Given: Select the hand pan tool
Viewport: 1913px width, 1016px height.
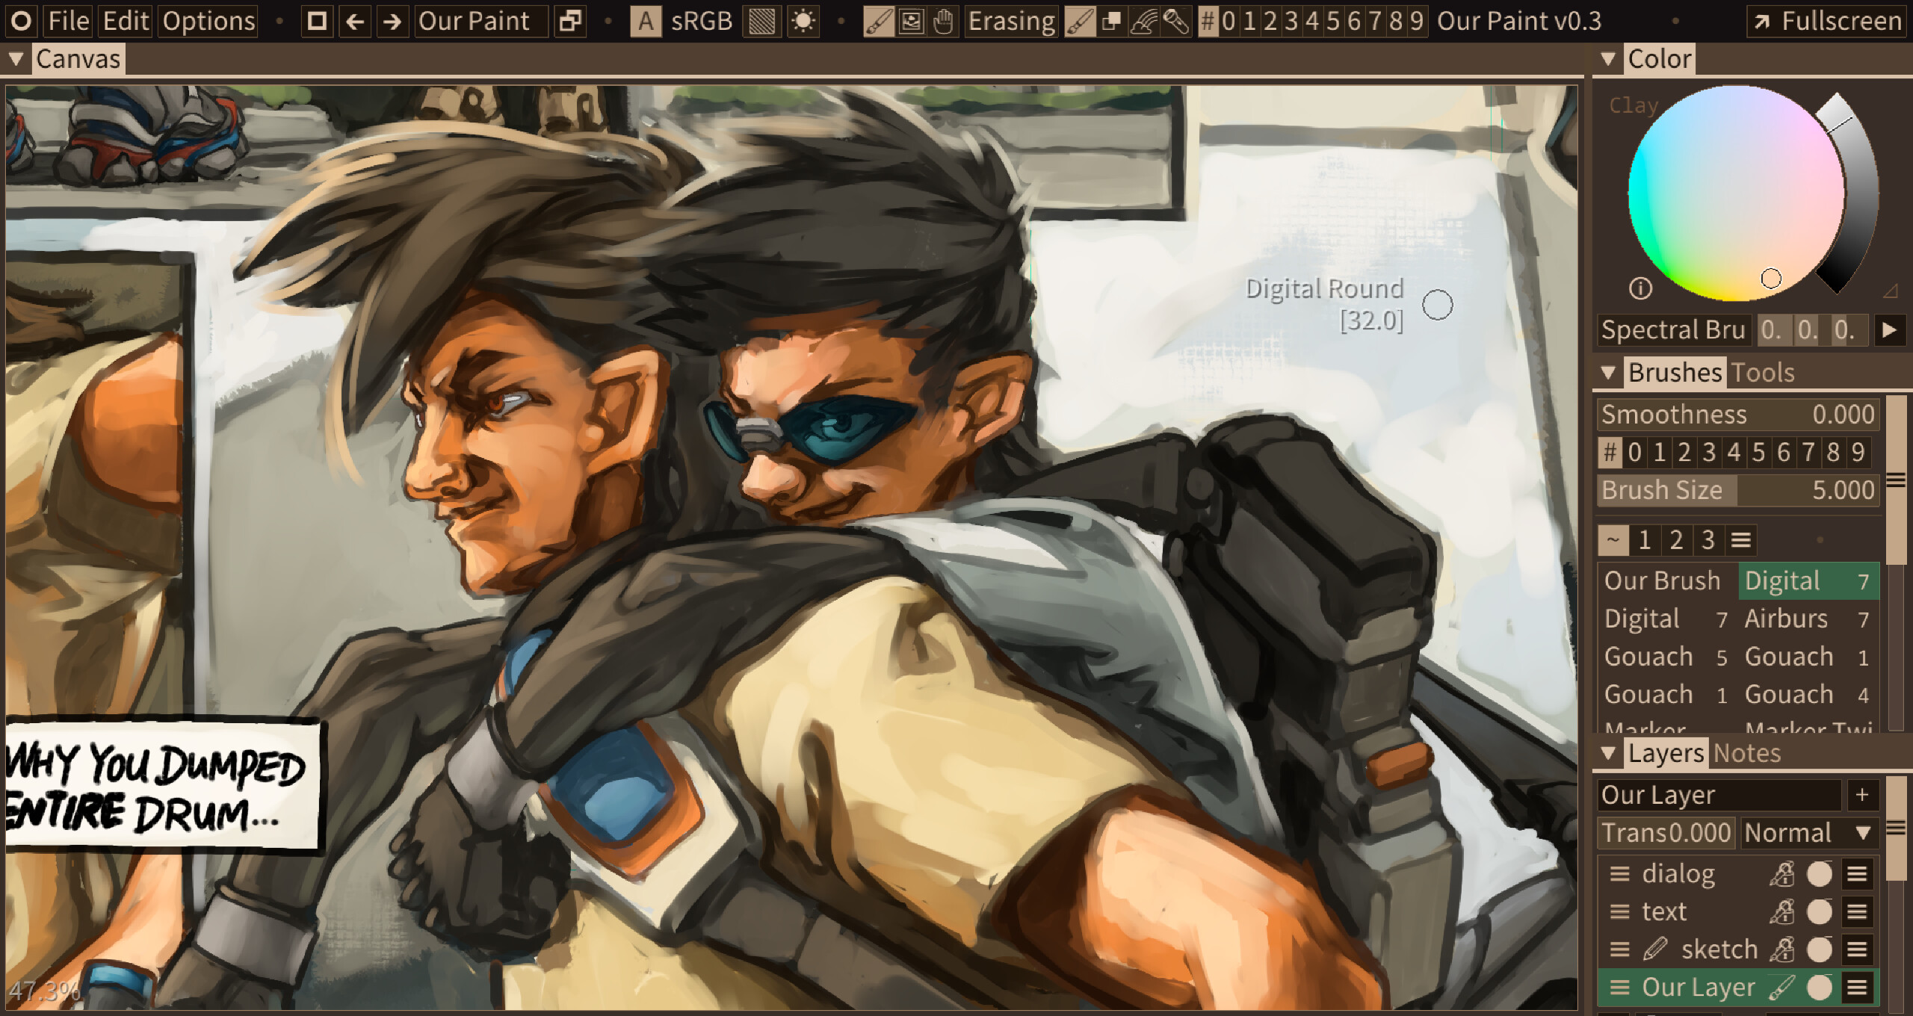Looking at the screenshot, I should click(943, 21).
